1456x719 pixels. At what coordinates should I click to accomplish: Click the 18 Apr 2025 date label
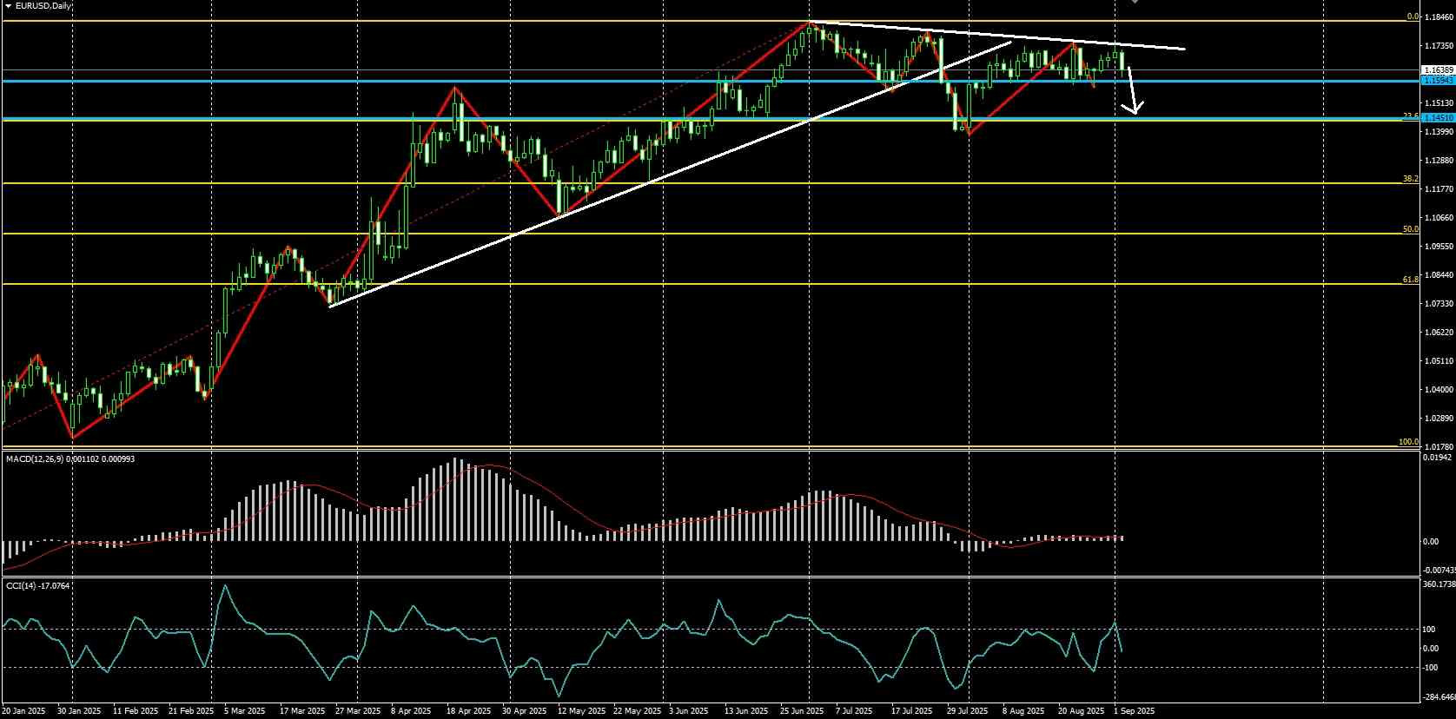tap(469, 711)
